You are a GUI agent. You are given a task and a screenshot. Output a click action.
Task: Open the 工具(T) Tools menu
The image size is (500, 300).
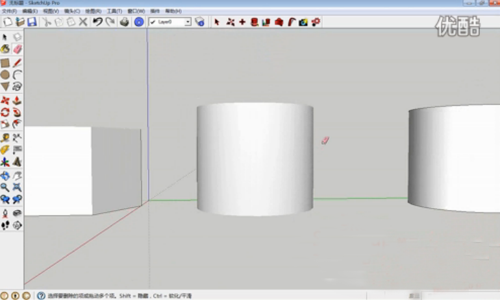coord(114,11)
